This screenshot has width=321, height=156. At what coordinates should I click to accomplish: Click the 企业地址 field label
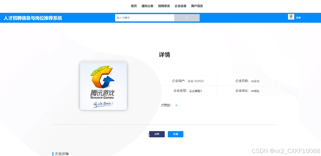[242, 91]
